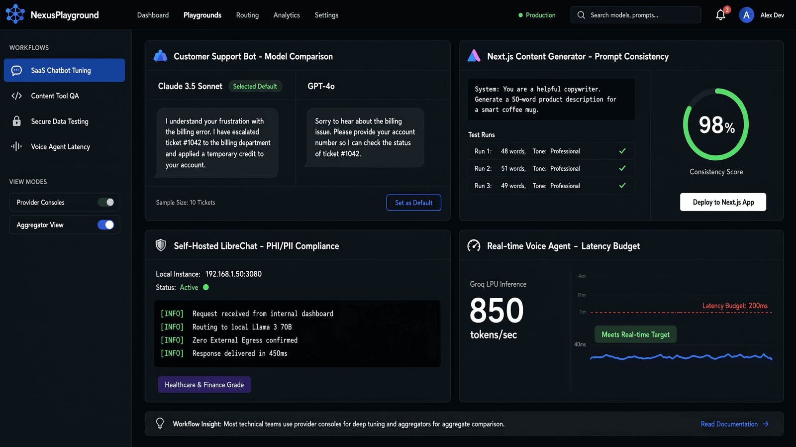Click the LibreChat shield icon

click(161, 245)
